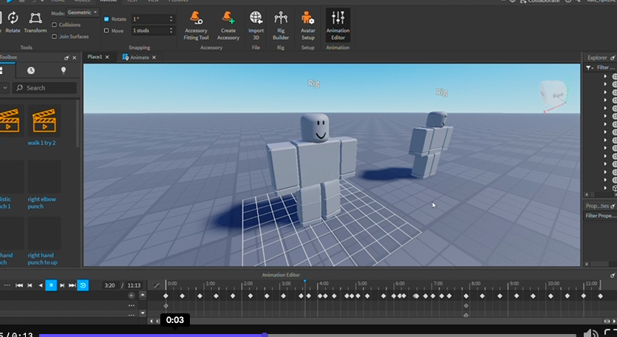Close the Toolbox panel
Viewport: 617px width, 337px height.
[x=75, y=58]
